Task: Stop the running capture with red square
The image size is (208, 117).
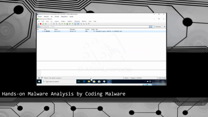Action: pyautogui.click(x=41, y=24)
